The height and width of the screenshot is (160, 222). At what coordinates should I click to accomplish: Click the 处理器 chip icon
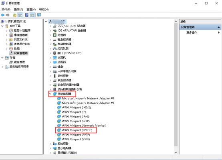coord(54,35)
